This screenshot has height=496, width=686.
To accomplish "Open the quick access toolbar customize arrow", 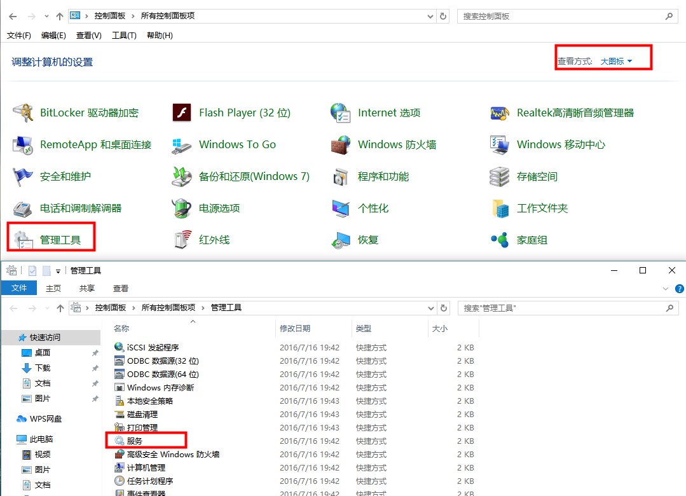I will pyautogui.click(x=58, y=272).
